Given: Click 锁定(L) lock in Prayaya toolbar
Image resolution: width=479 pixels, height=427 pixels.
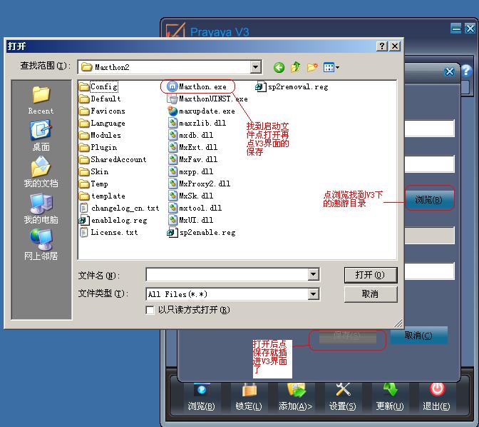Looking at the screenshot, I should click(249, 397).
